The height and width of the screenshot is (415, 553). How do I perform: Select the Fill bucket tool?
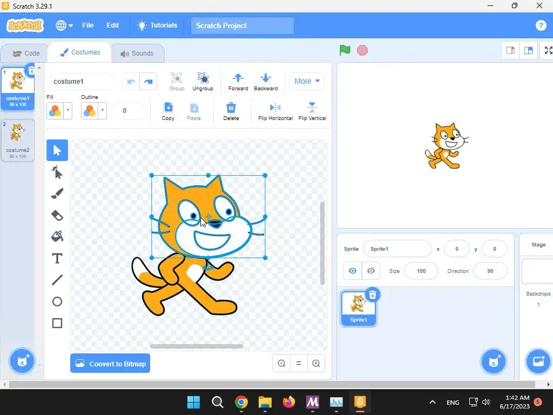pyautogui.click(x=57, y=237)
